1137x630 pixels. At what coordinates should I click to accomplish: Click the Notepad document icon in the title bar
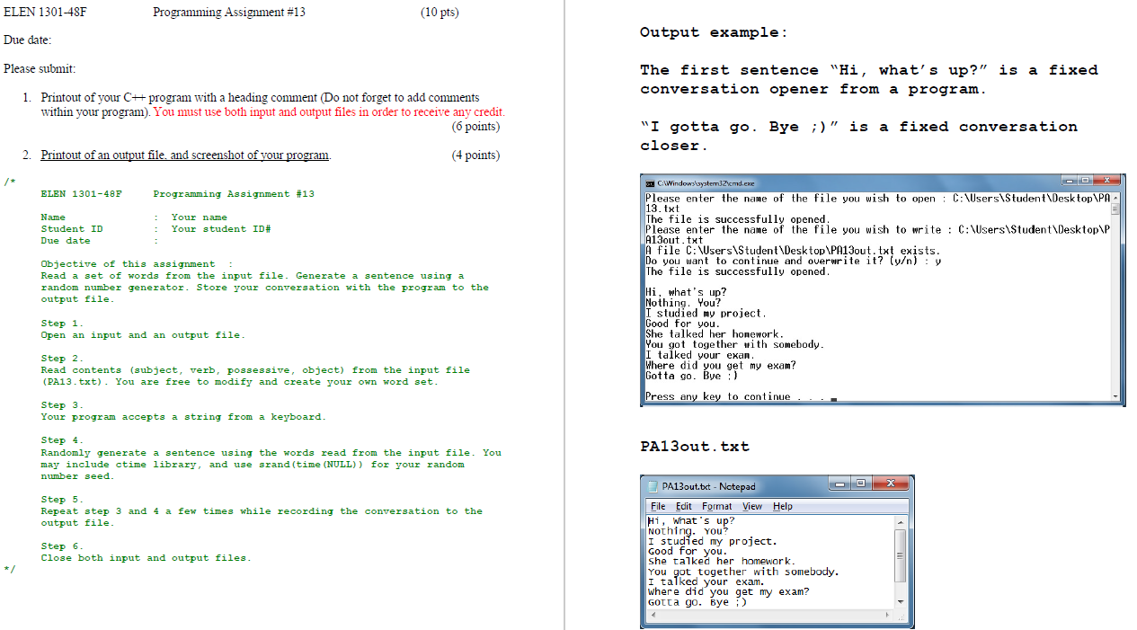[652, 485]
